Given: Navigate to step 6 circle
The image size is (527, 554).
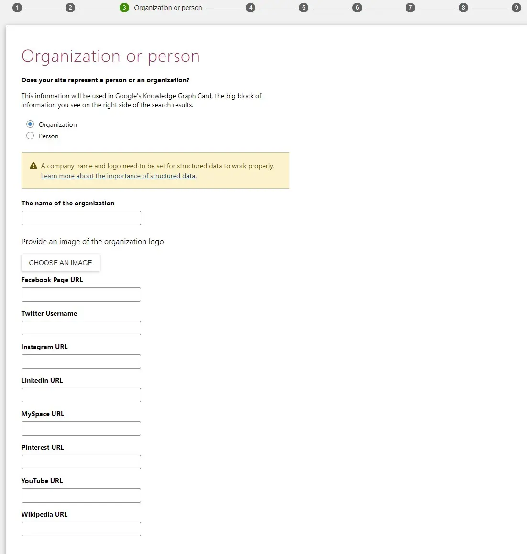Looking at the screenshot, I should click(x=357, y=7).
